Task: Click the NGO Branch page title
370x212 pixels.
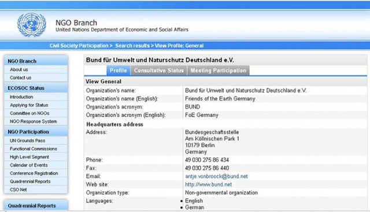Action: (x=76, y=23)
